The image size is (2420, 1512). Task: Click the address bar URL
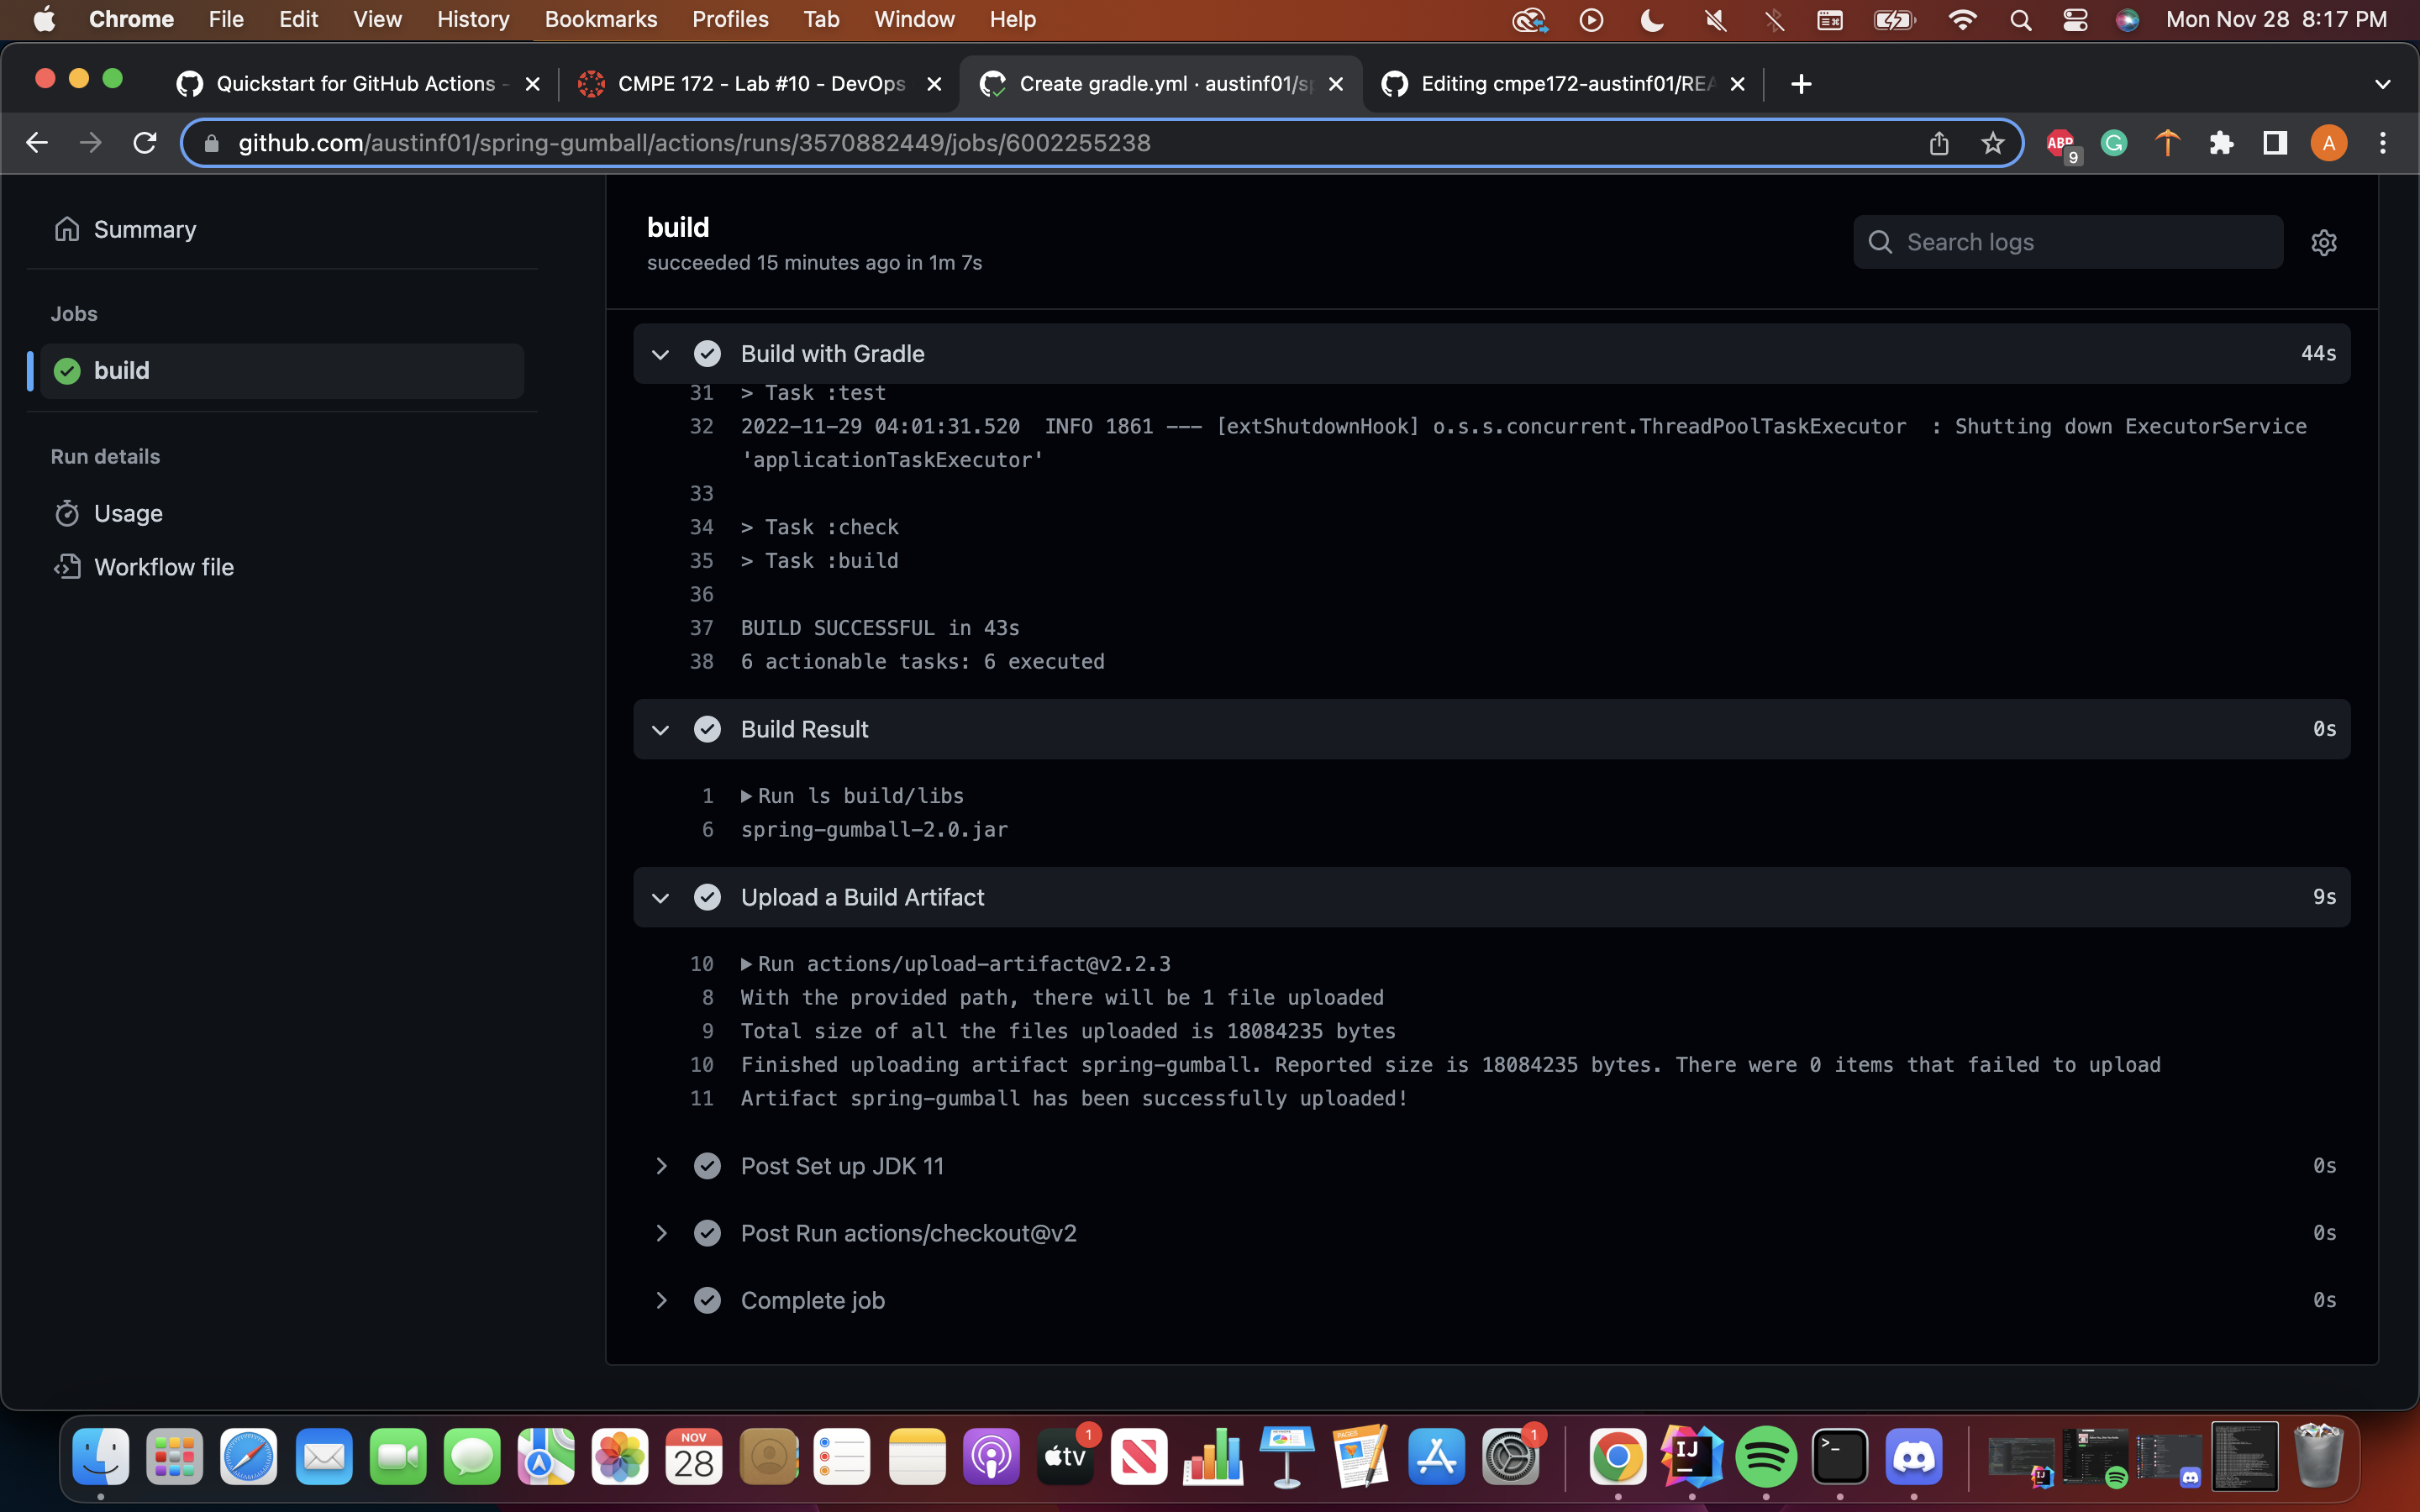pos(694,143)
